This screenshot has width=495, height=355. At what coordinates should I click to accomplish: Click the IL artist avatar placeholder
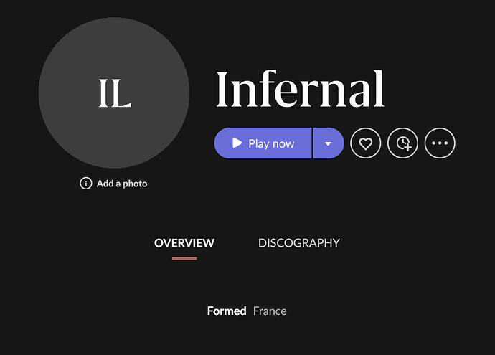[114, 93]
